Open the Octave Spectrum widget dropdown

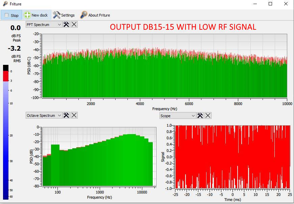point(44,116)
